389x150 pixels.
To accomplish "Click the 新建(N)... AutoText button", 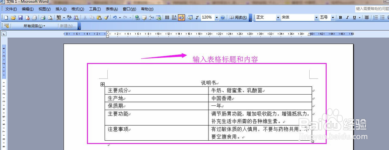I will (68, 26).
